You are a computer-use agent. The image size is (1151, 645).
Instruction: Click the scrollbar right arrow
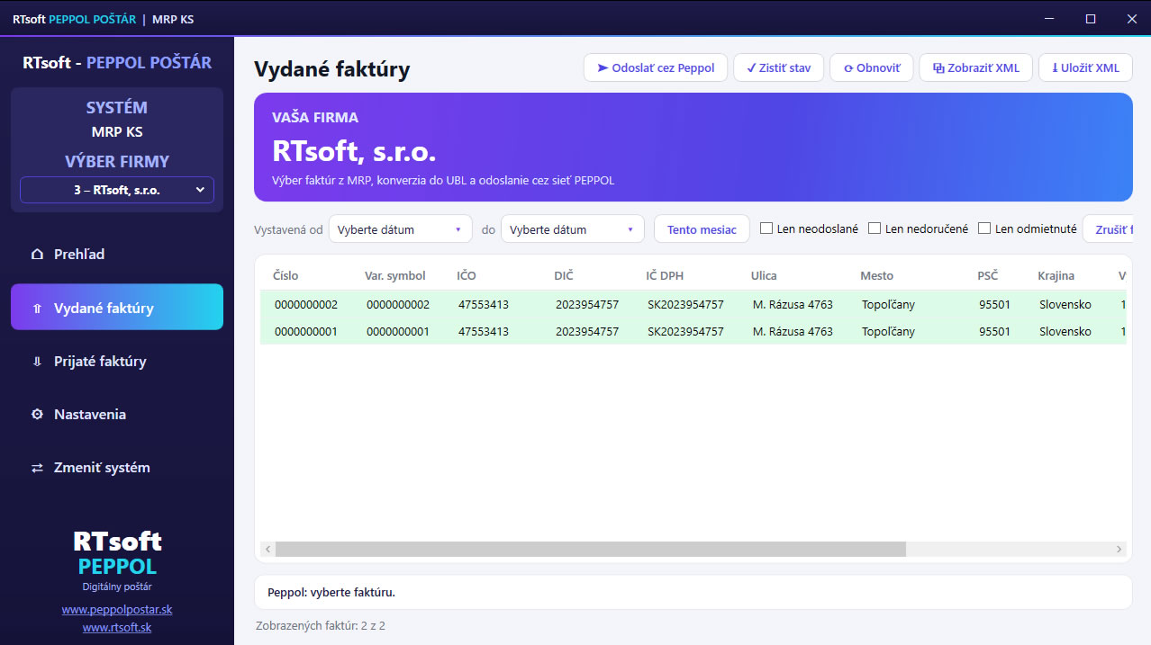coord(1119,549)
